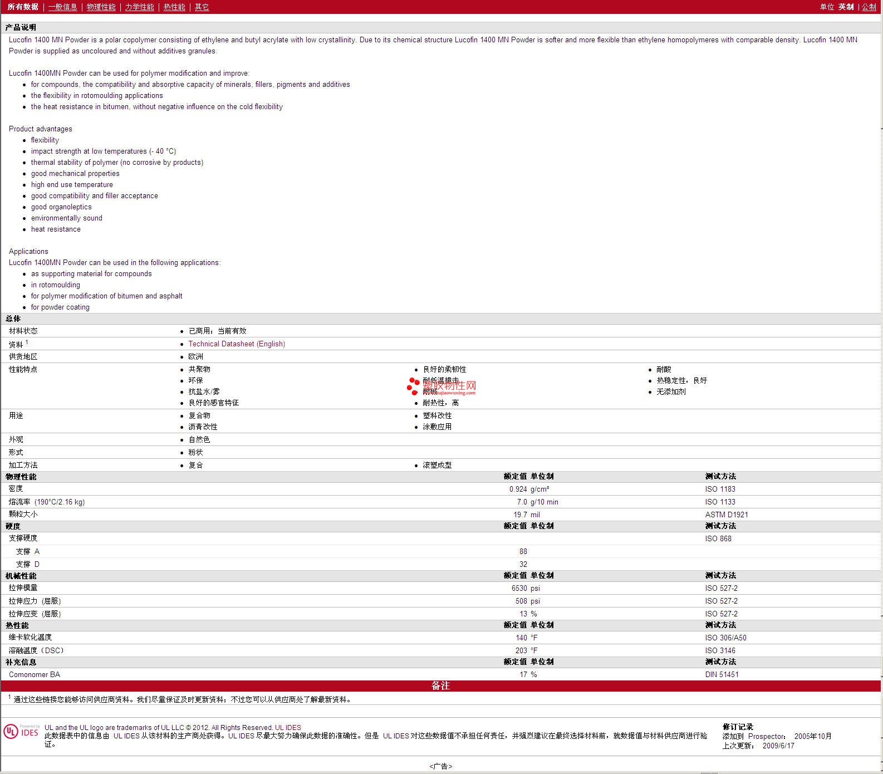
Task: Switch units to 公制
Action: (869, 7)
